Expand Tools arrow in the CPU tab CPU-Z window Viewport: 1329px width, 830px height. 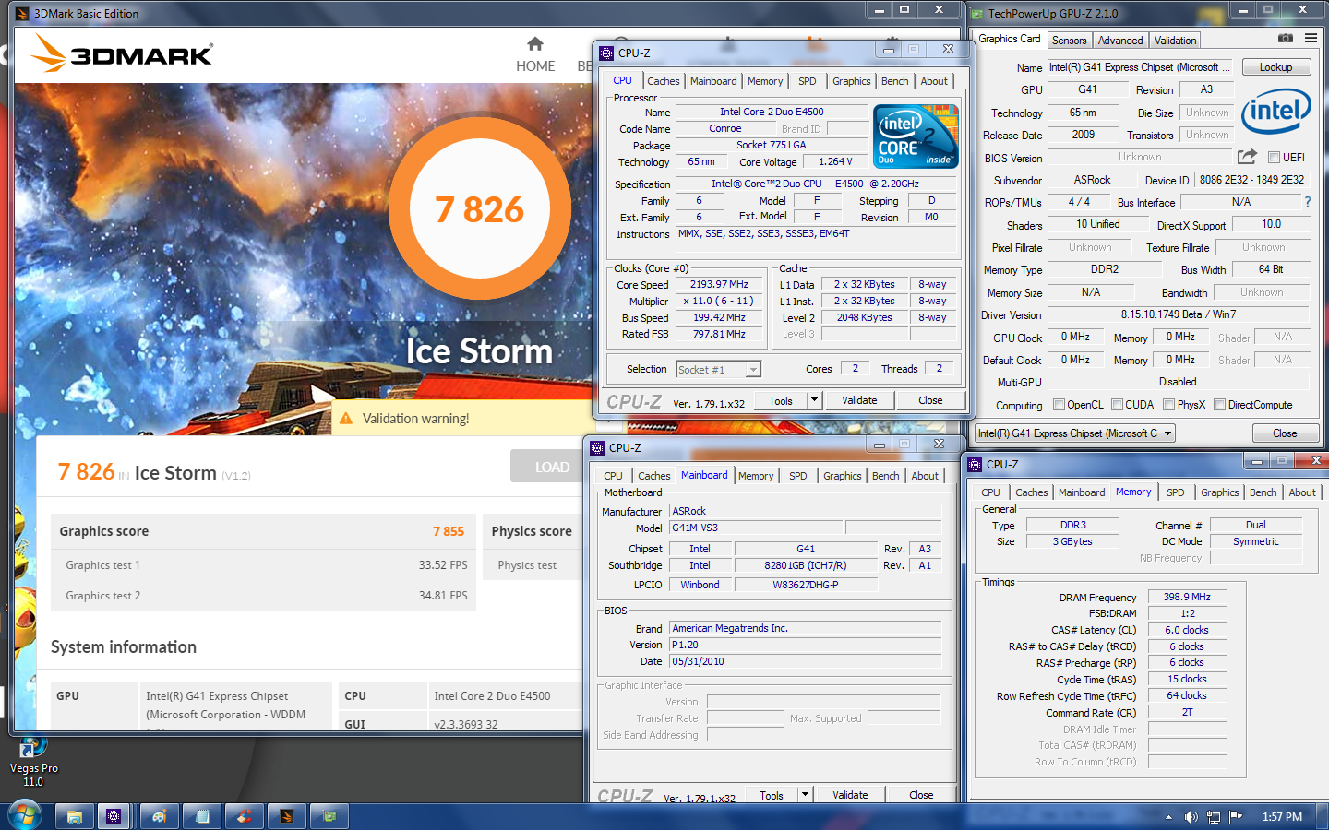click(814, 400)
